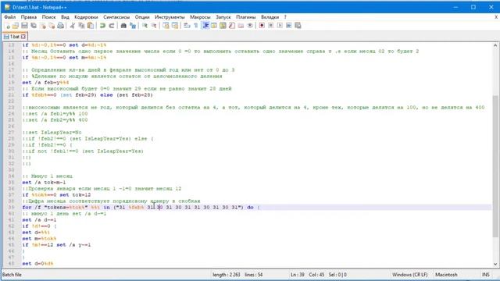Open Replace dialog from toolbar
Image resolution: width=500 pixels, height=281 pixels.
133,26
